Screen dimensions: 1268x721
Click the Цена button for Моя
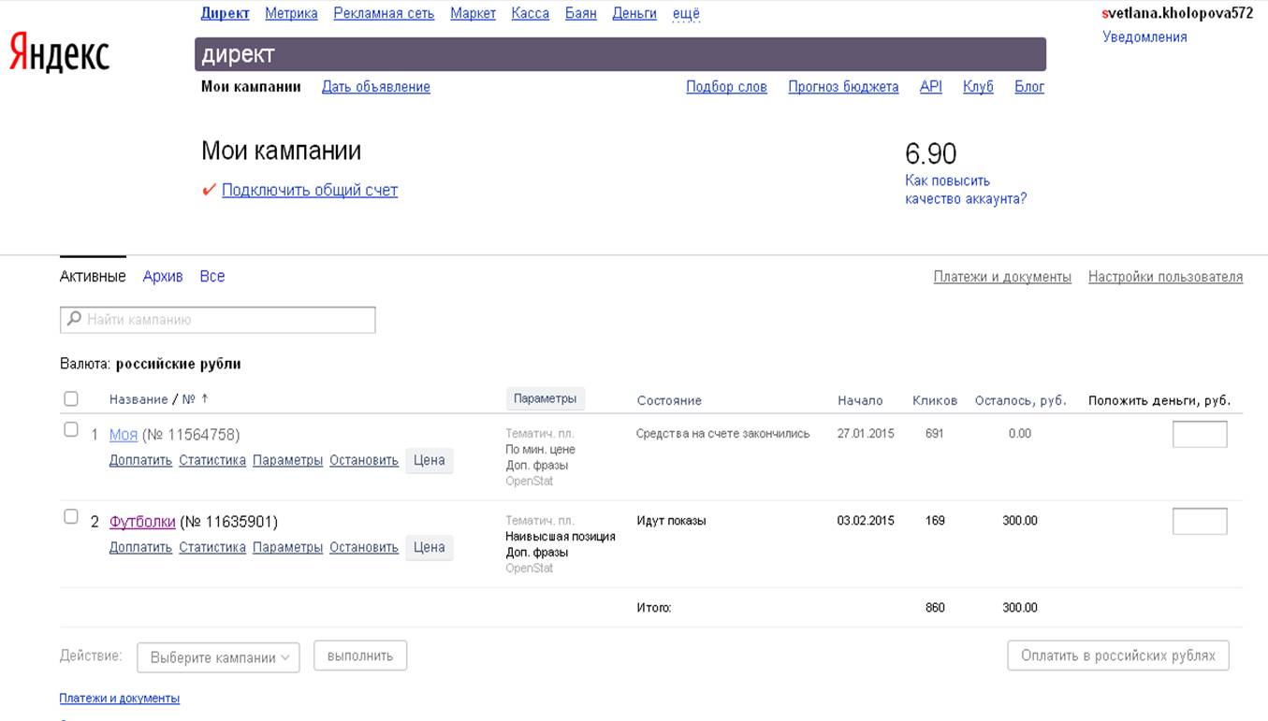(430, 460)
